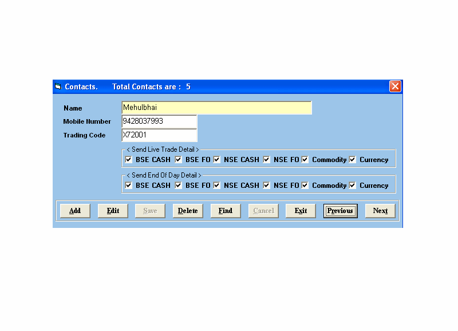This screenshot has width=458, height=331.
Task: Click the Name field containing Mehulbhai
Action: [x=216, y=108]
